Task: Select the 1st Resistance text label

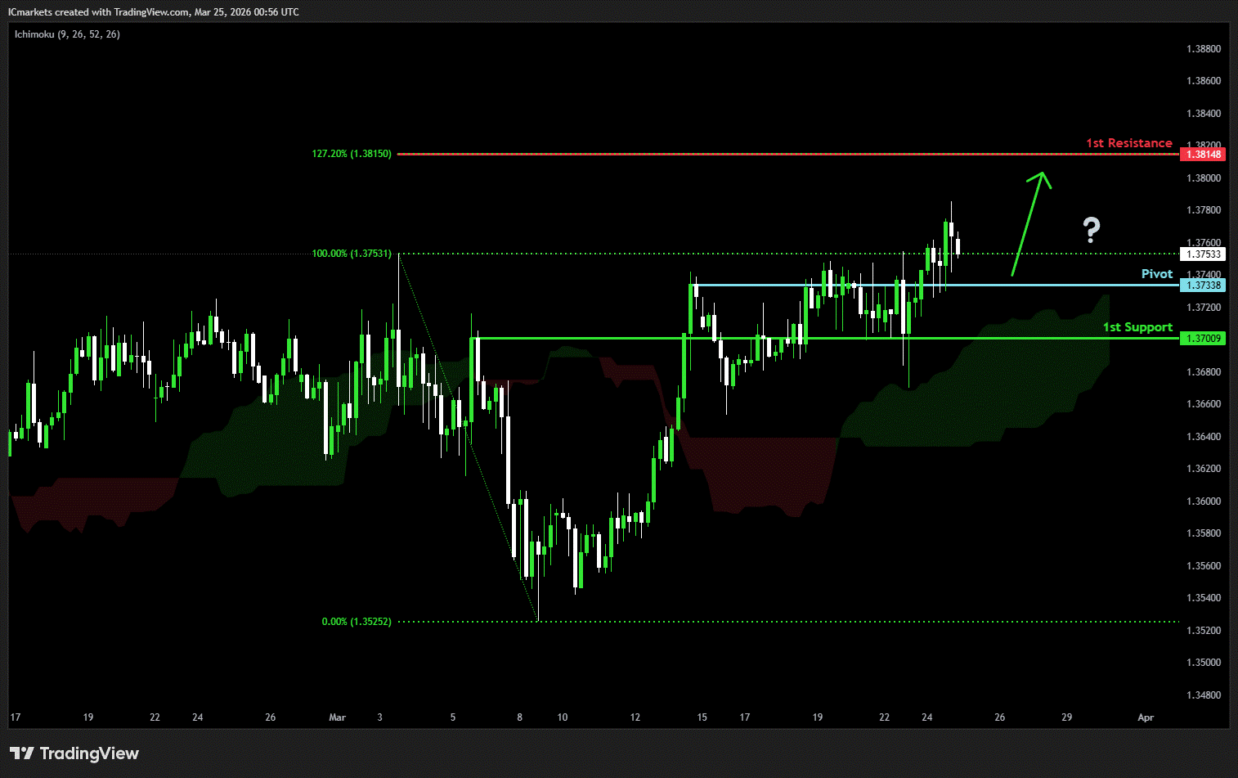Action: 1128,143
